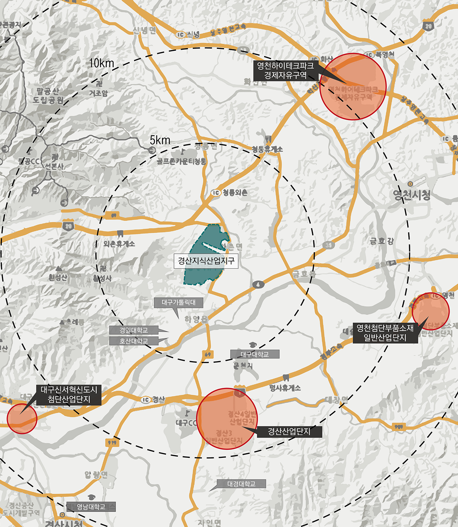Click the 대구신서혁신도시 첨단산업단지 label
This screenshot has width=458, height=527.
point(69,395)
